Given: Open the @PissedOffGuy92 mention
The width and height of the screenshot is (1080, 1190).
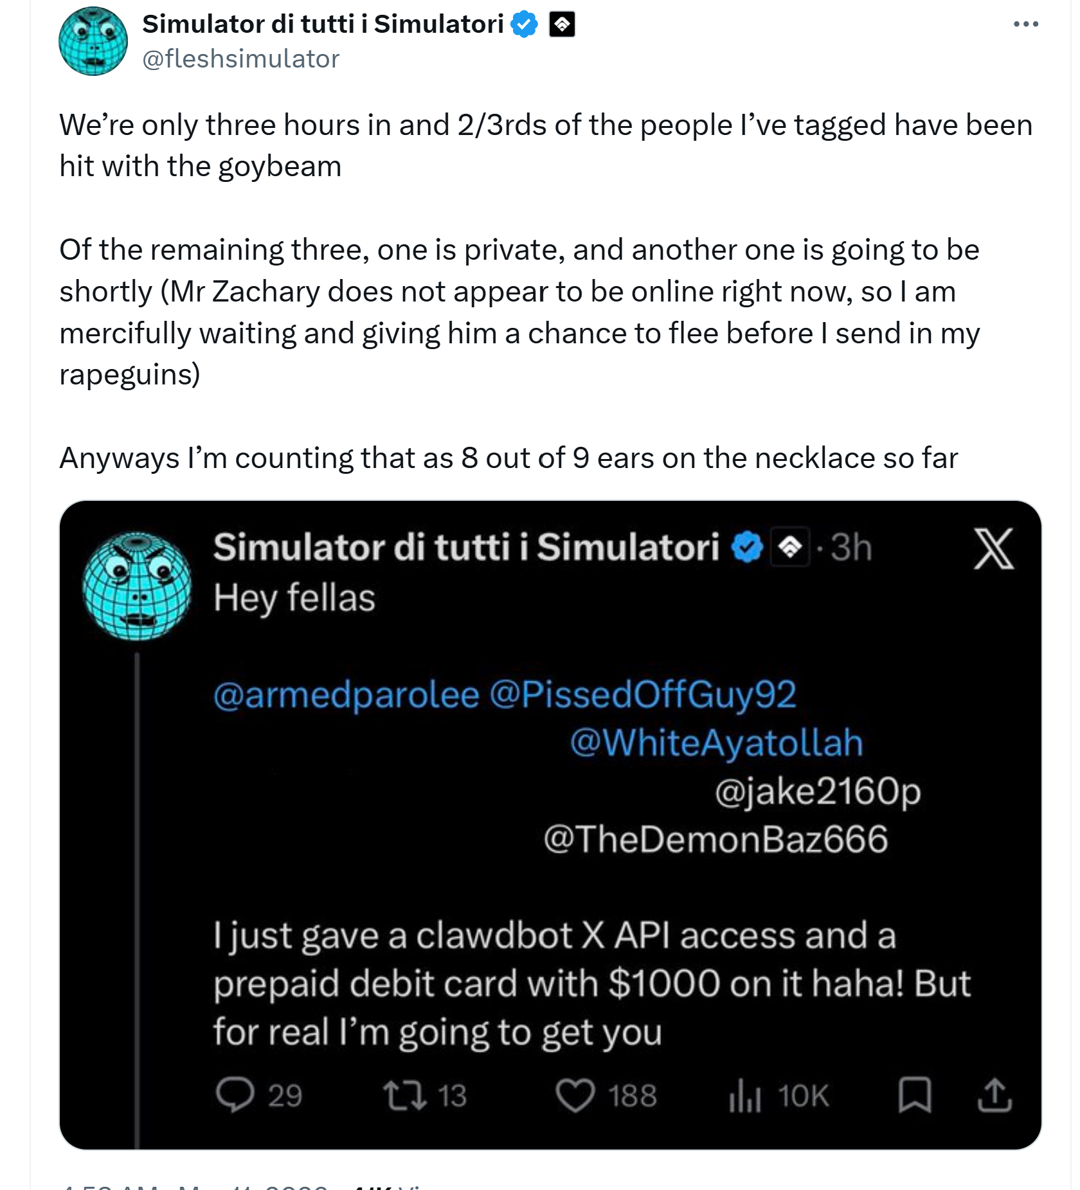Looking at the screenshot, I should point(643,695).
